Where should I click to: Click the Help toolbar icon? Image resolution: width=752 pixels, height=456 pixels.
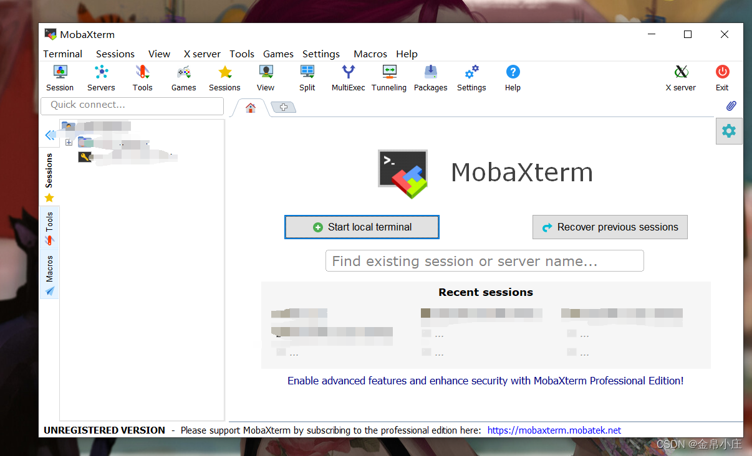point(513,78)
